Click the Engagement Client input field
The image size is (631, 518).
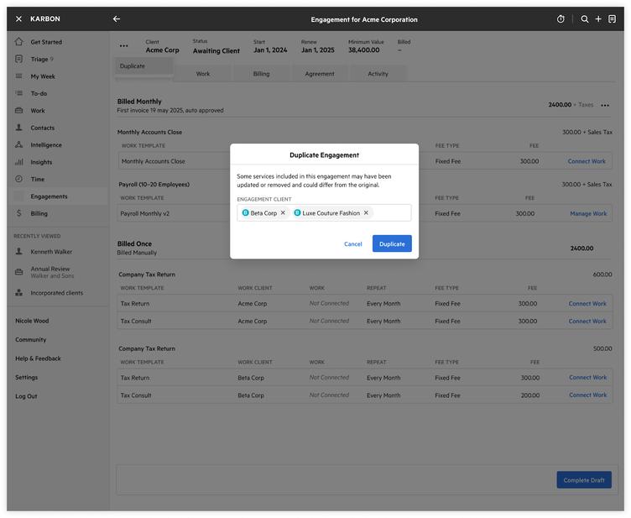(x=389, y=213)
